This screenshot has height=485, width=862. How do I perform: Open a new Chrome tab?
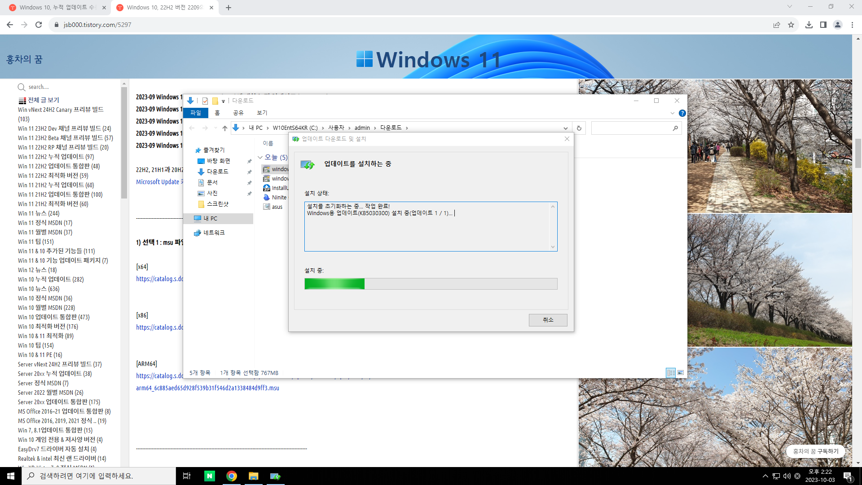[x=229, y=8]
